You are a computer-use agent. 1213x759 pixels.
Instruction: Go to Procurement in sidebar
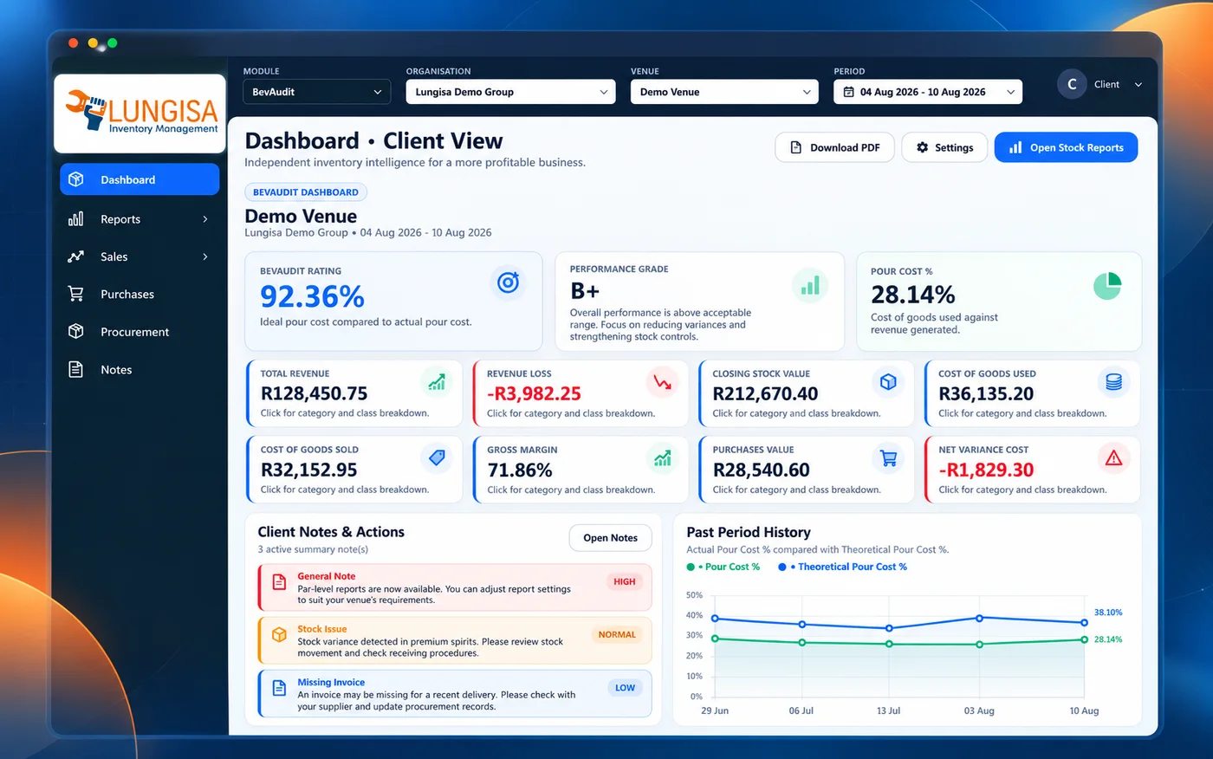coord(139,332)
